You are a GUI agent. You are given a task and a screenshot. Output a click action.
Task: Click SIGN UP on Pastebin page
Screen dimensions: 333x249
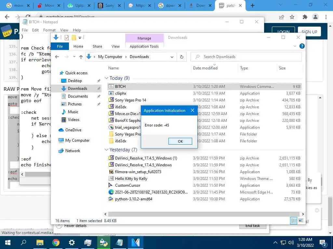coord(309,32)
